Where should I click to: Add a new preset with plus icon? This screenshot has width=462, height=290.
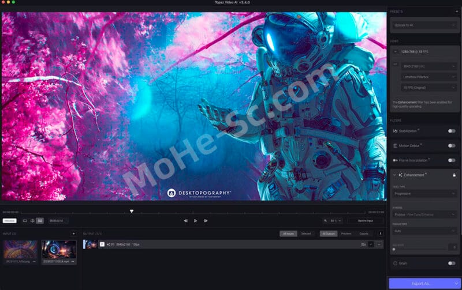coord(457,12)
